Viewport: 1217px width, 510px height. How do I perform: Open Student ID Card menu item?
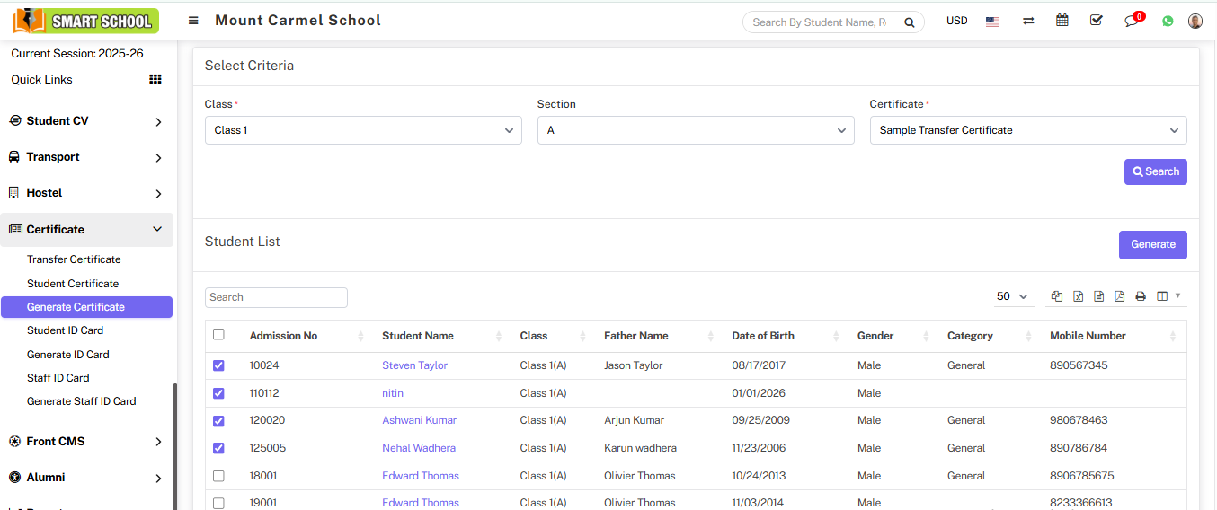click(65, 330)
